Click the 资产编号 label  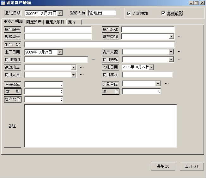pyautogui.click(x=13, y=30)
